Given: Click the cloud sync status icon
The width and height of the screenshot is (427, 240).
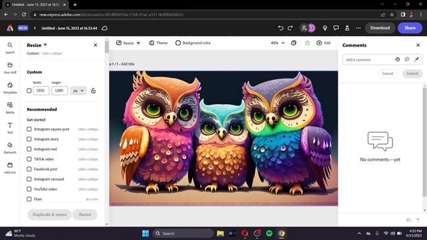Looking at the screenshot, I should click(x=105, y=28).
